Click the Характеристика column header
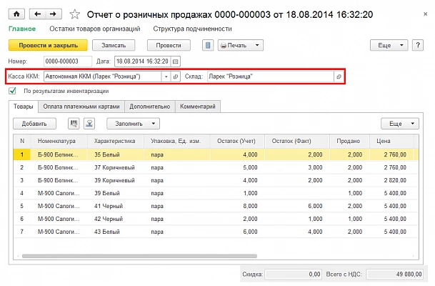The image size is (435, 286). [116, 141]
